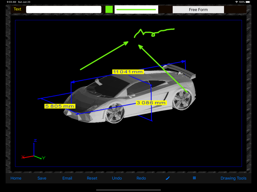Tap the Save option
Screen dimensions: 257x192
42,178
